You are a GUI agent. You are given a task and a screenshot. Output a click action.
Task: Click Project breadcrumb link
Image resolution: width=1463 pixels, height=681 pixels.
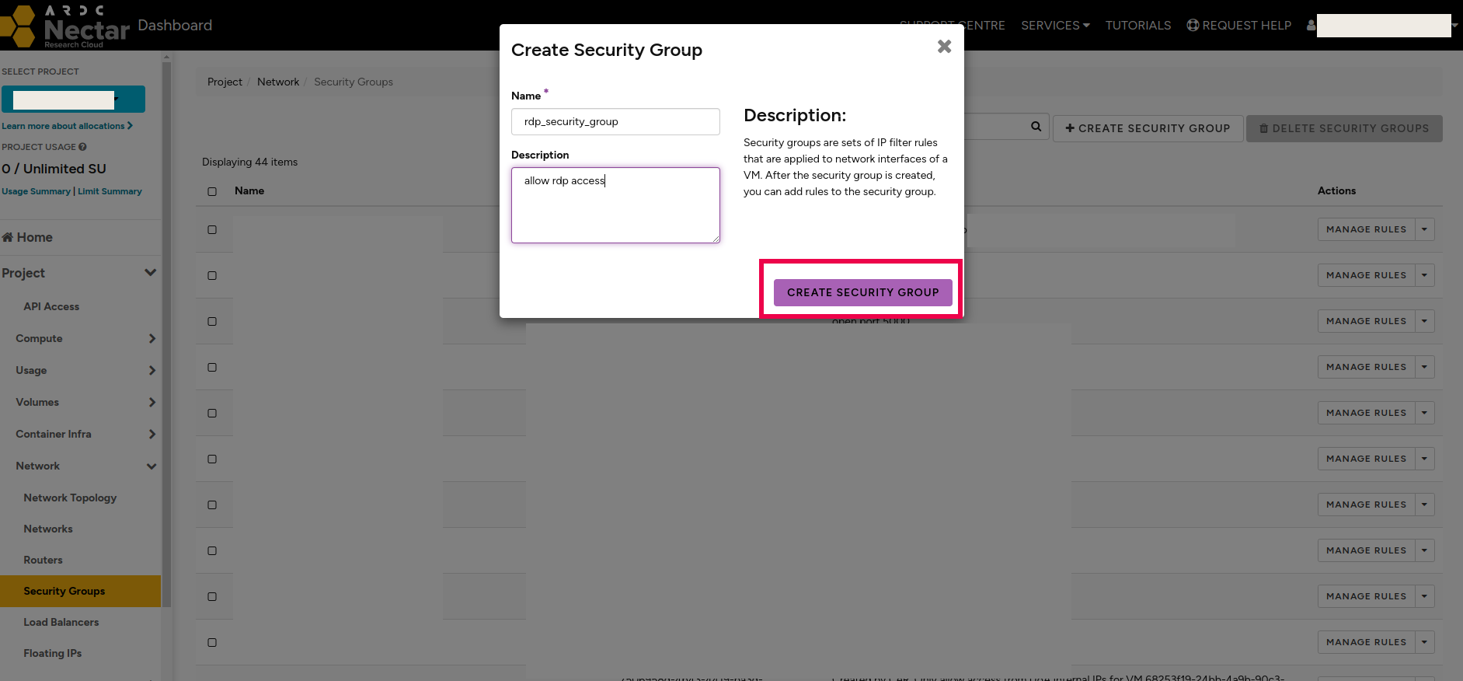[225, 82]
